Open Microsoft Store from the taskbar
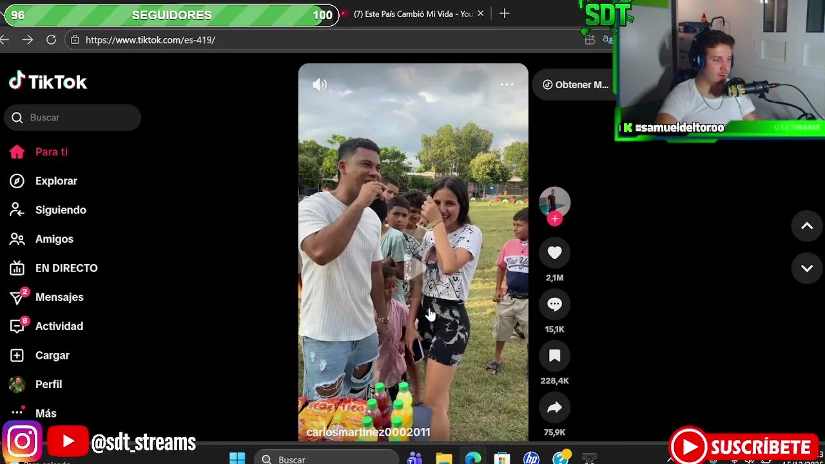Screen dimensions: 825x464 pos(502,458)
